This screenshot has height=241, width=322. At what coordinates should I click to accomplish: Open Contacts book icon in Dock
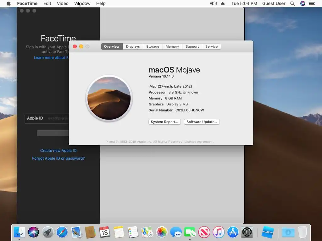pyautogui.click(x=90, y=232)
